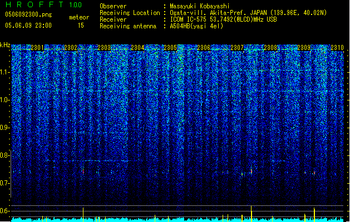Click the 'Receiver' field label

click(113, 19)
